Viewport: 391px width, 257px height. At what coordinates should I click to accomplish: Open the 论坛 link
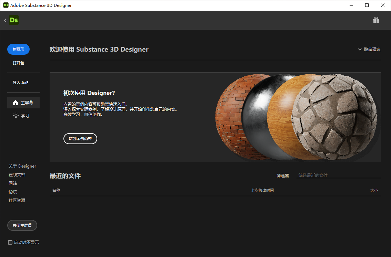pyautogui.click(x=13, y=192)
